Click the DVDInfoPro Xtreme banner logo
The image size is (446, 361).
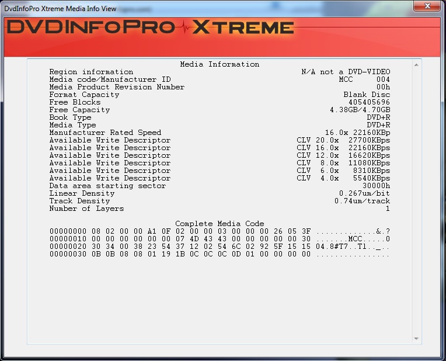150,27
